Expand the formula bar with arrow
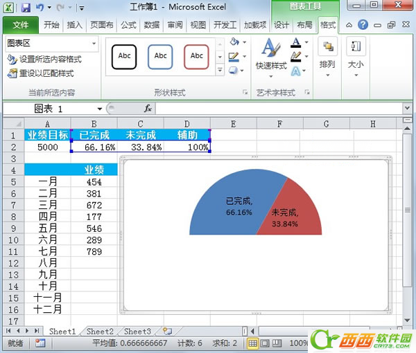416x353 pixels. (407, 108)
